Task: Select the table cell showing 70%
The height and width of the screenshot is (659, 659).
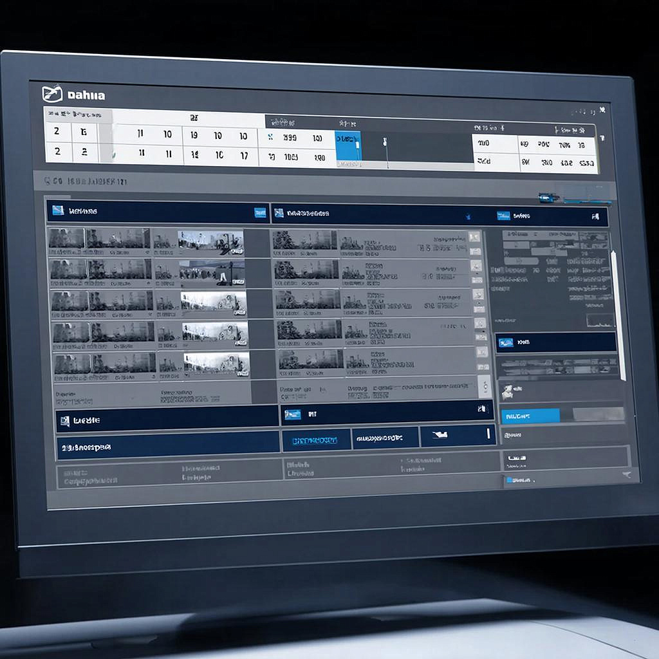Action: click(564, 145)
